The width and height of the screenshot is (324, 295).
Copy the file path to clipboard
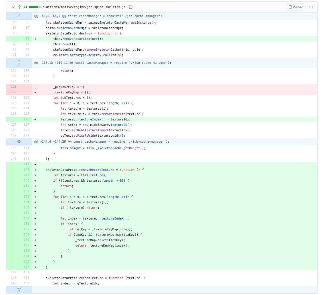[131, 7]
